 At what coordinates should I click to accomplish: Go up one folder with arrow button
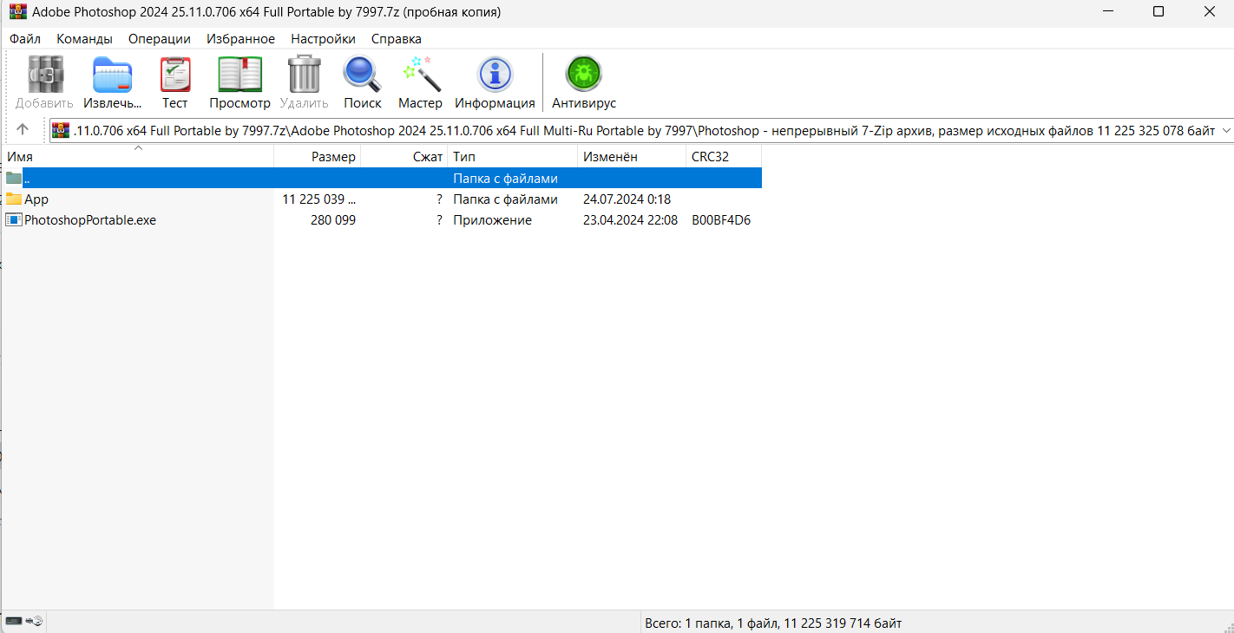click(23, 130)
